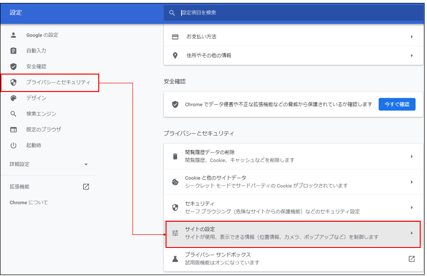Click the magnifier icon beside 検索エンジン
Viewport: 427px width, 276px height.
pos(14,114)
